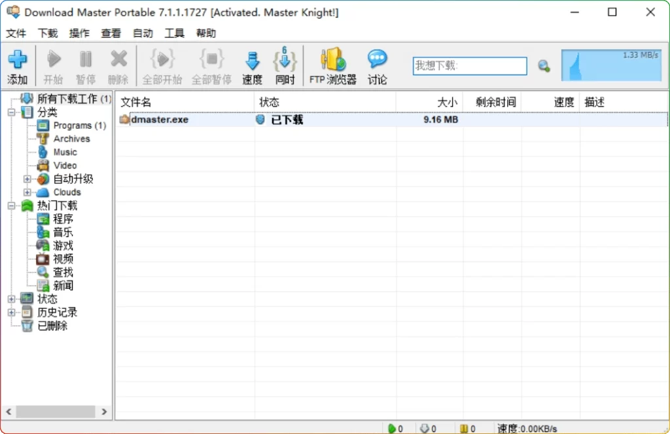Select the Music category in sidebar
The width and height of the screenshot is (670, 434).
coord(65,152)
